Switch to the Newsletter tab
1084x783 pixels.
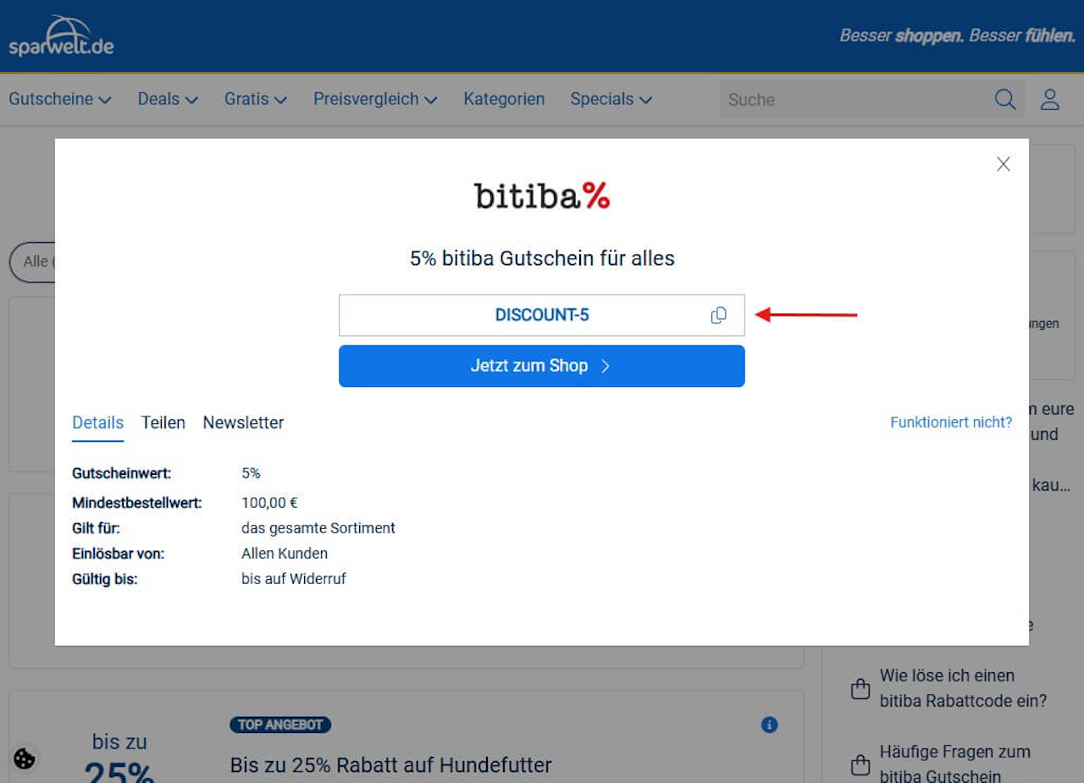coord(243,422)
